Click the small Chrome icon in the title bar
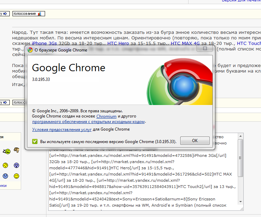The image size is (261, 217). click(31, 50)
